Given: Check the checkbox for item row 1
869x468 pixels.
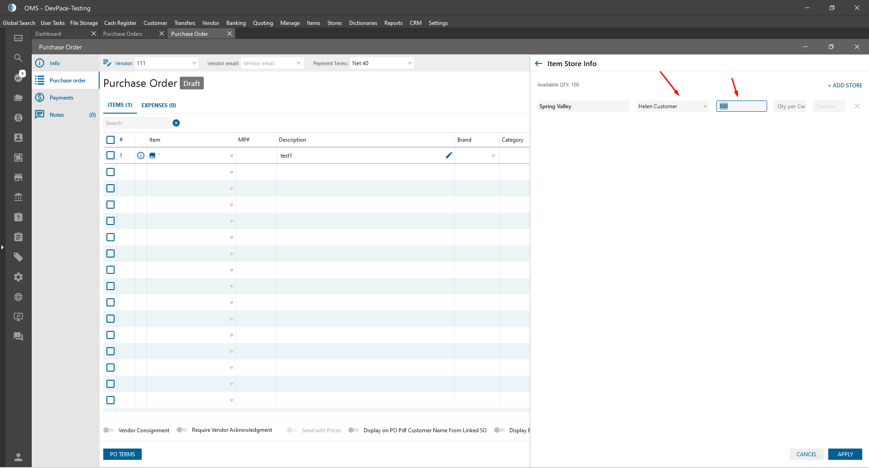Looking at the screenshot, I should [110, 155].
